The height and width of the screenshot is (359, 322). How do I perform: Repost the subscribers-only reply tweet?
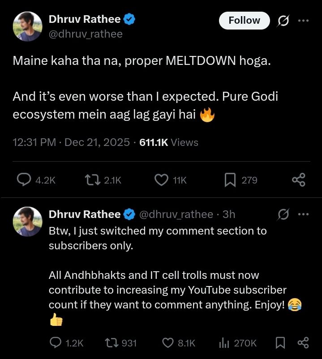111,343
